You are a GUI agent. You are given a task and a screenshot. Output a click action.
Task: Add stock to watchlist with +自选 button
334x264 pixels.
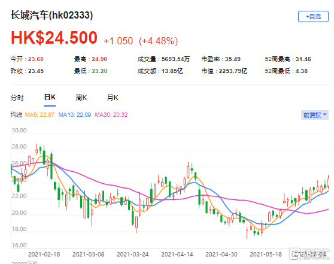tap(313, 16)
